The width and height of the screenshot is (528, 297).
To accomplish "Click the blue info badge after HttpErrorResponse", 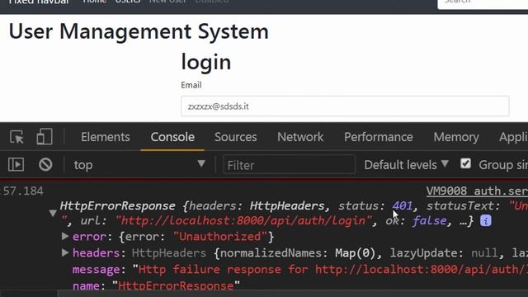I will (485, 221).
